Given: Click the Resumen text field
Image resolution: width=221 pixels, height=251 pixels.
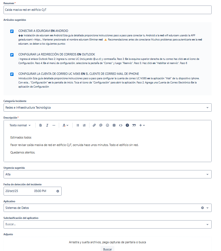Looking at the screenshot, I should pos(107,10).
